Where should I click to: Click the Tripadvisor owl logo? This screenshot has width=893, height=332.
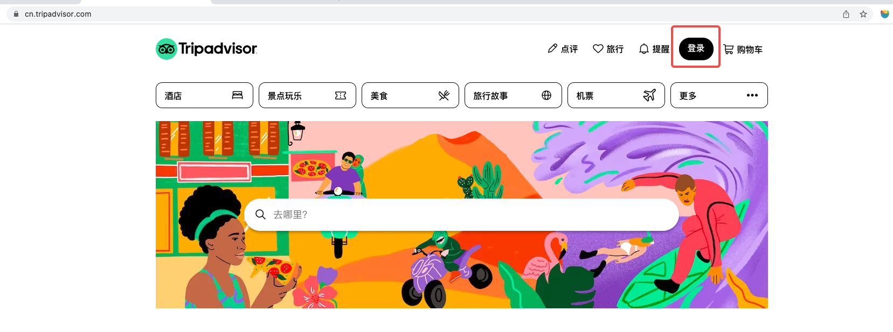[x=167, y=49]
